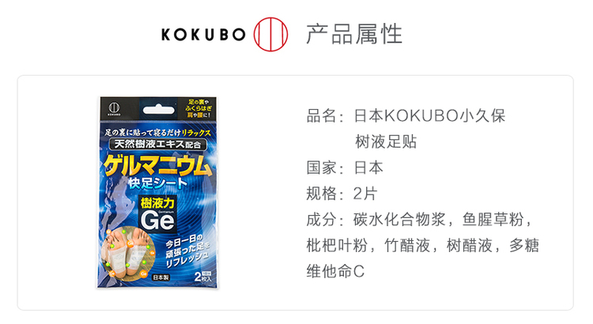Select the 规格: 2片 line
This screenshot has width=593, height=324.
pyautogui.click(x=342, y=194)
